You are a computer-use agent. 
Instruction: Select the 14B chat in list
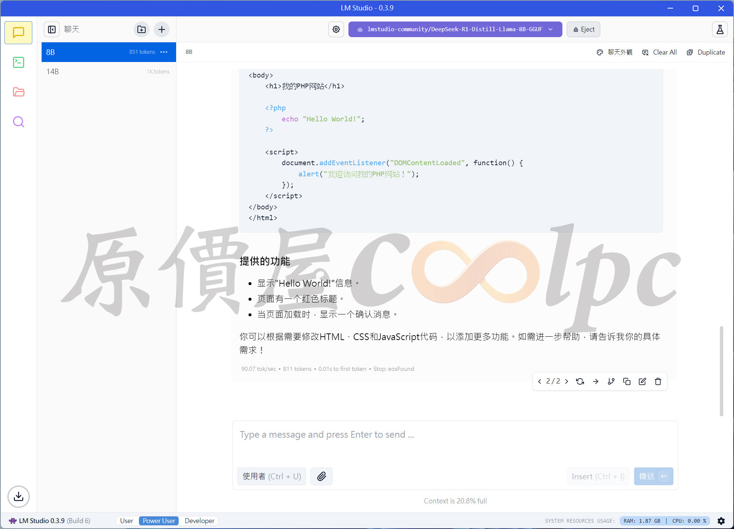pos(108,72)
